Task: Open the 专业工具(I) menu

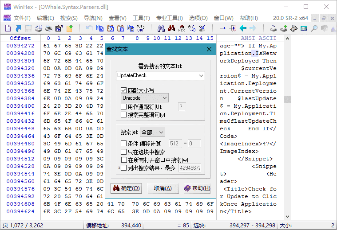Action: (169, 18)
